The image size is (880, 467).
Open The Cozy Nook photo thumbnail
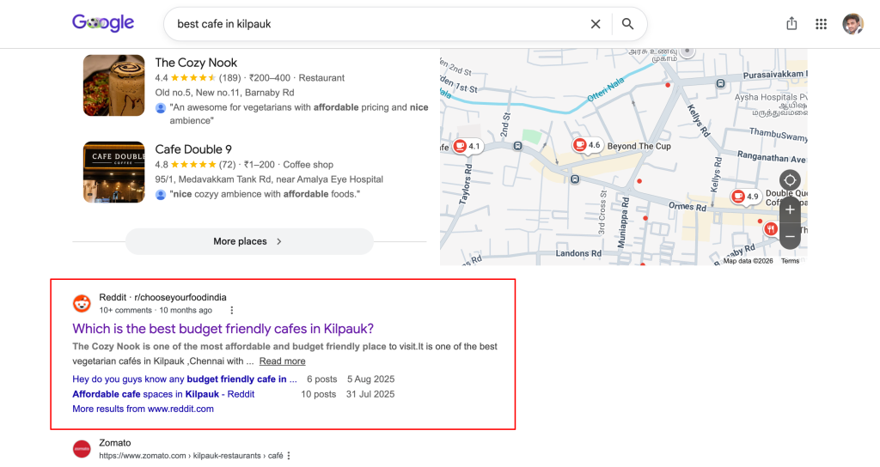tap(114, 85)
